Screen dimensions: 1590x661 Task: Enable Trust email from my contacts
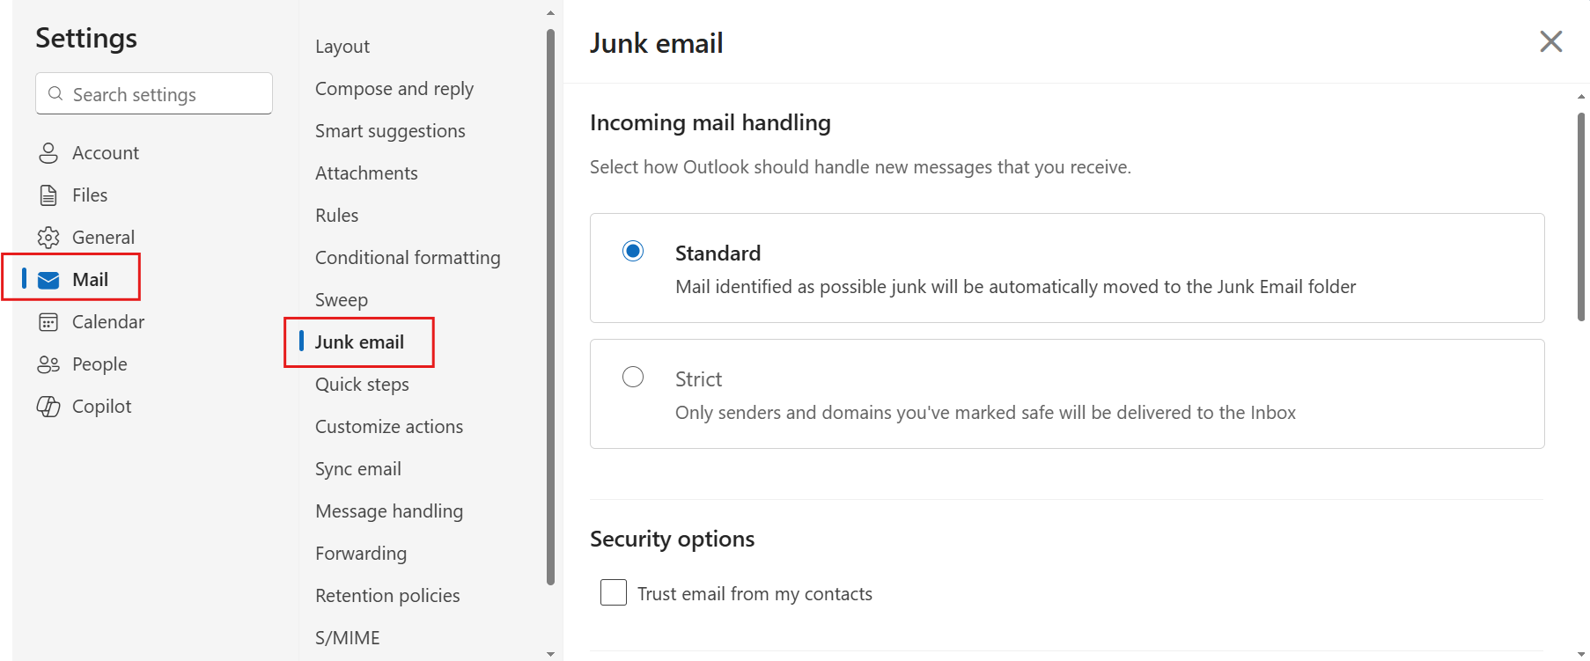[x=614, y=593]
